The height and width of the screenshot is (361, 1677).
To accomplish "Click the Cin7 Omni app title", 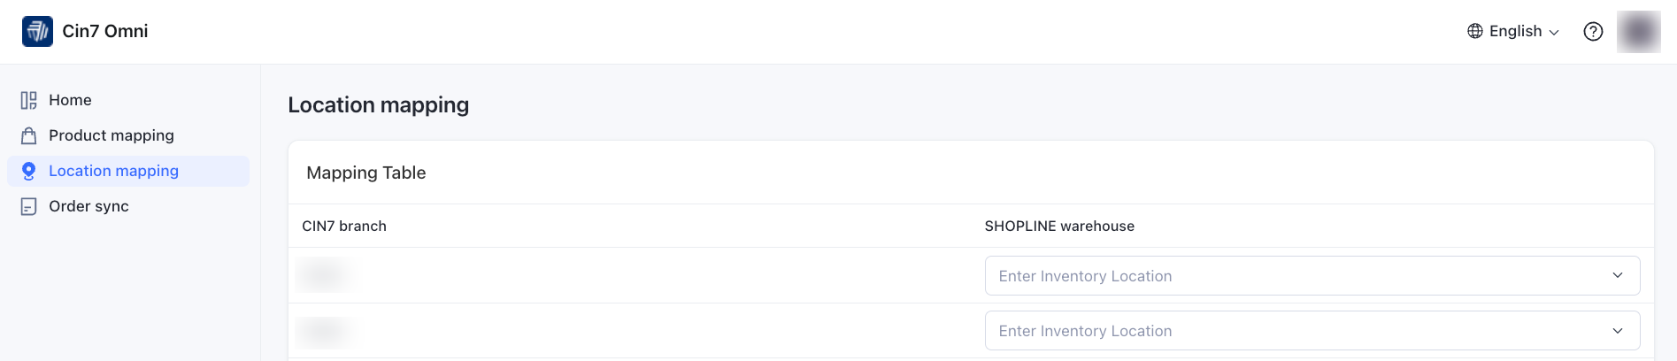I will click(x=104, y=31).
